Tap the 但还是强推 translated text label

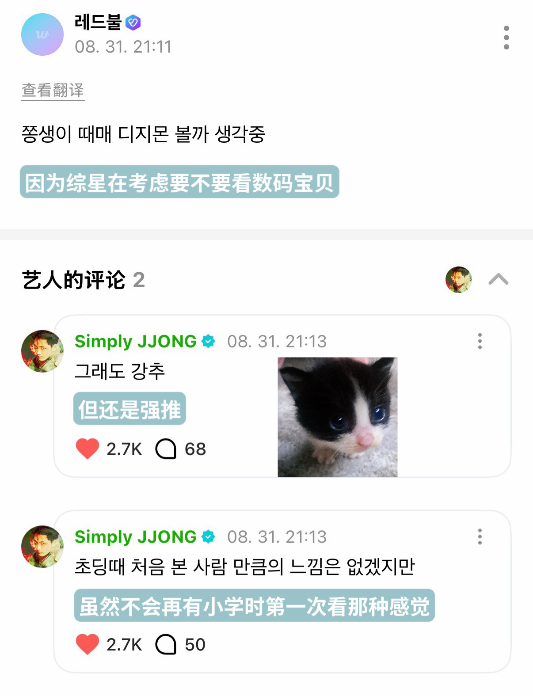click(x=129, y=409)
